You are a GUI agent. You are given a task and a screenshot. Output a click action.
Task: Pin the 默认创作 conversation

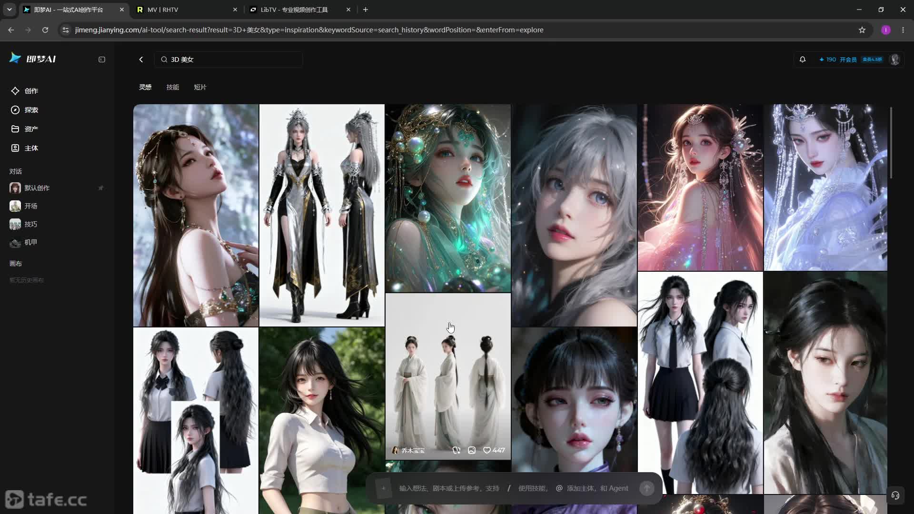[x=100, y=188]
